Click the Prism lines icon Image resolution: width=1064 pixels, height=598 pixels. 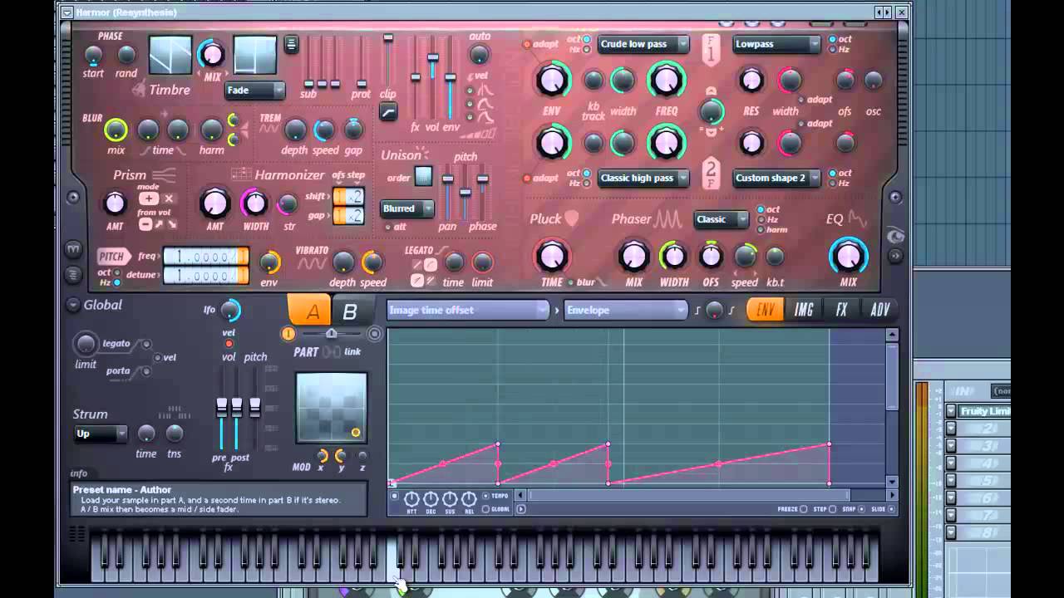click(x=164, y=174)
